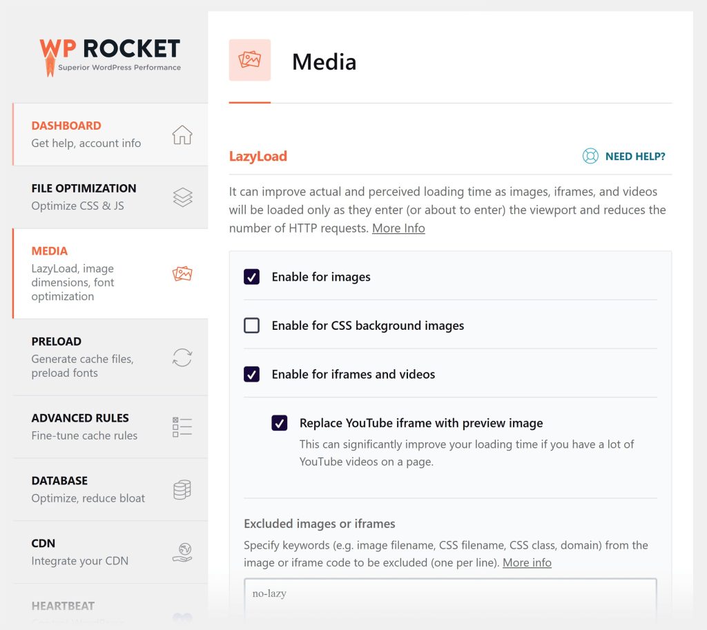
Task: Click the File Optimization layers icon
Action: [x=182, y=197]
